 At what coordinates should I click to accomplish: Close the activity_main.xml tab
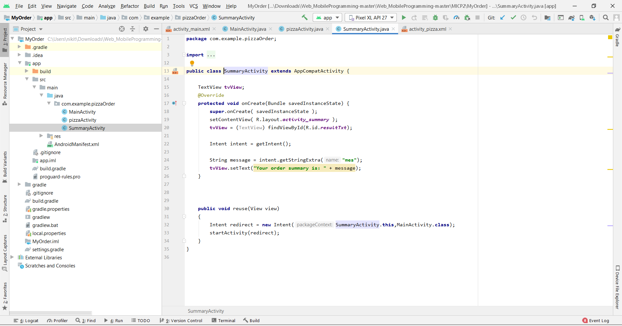point(214,29)
